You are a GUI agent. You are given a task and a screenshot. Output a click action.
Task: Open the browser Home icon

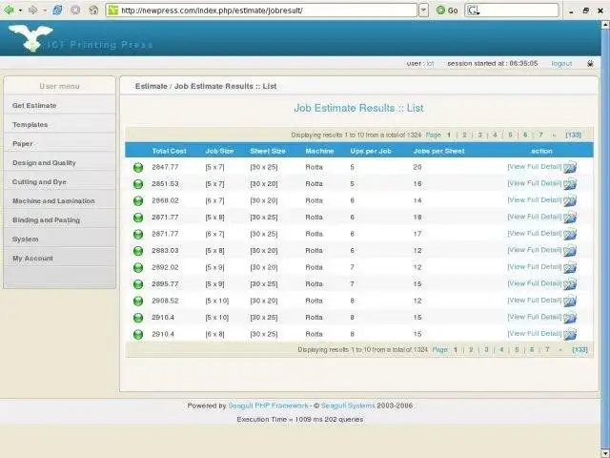click(93, 10)
